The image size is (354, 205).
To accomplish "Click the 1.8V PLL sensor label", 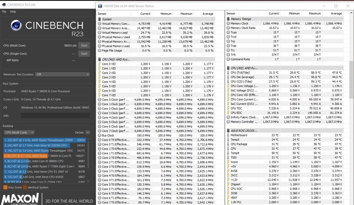I will point(236,202).
